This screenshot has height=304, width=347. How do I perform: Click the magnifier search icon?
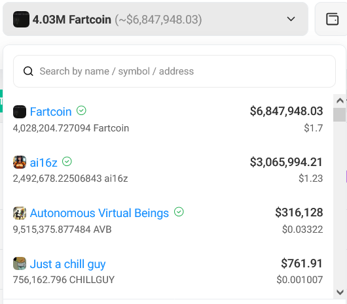click(x=28, y=71)
